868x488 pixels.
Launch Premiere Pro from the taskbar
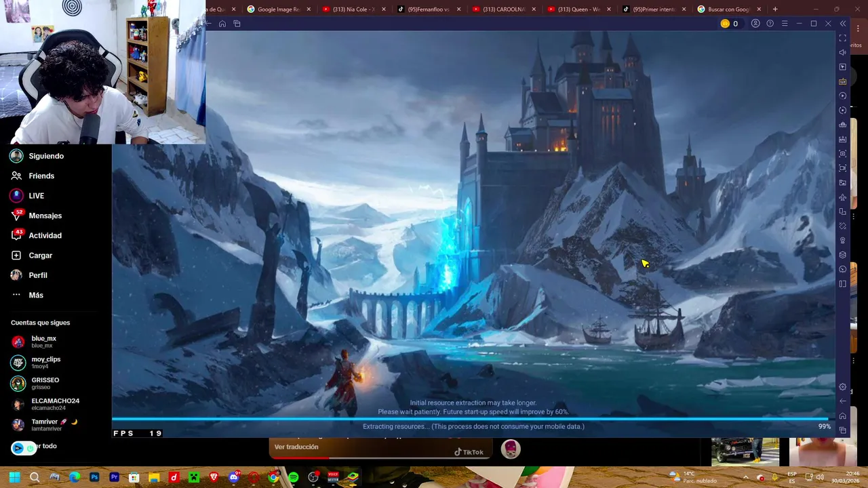[x=114, y=477]
